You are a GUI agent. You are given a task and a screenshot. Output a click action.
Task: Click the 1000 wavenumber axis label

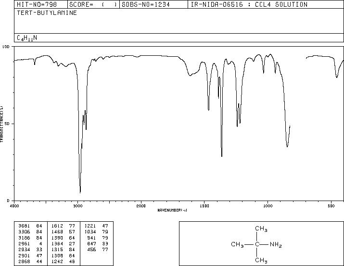point(268,206)
